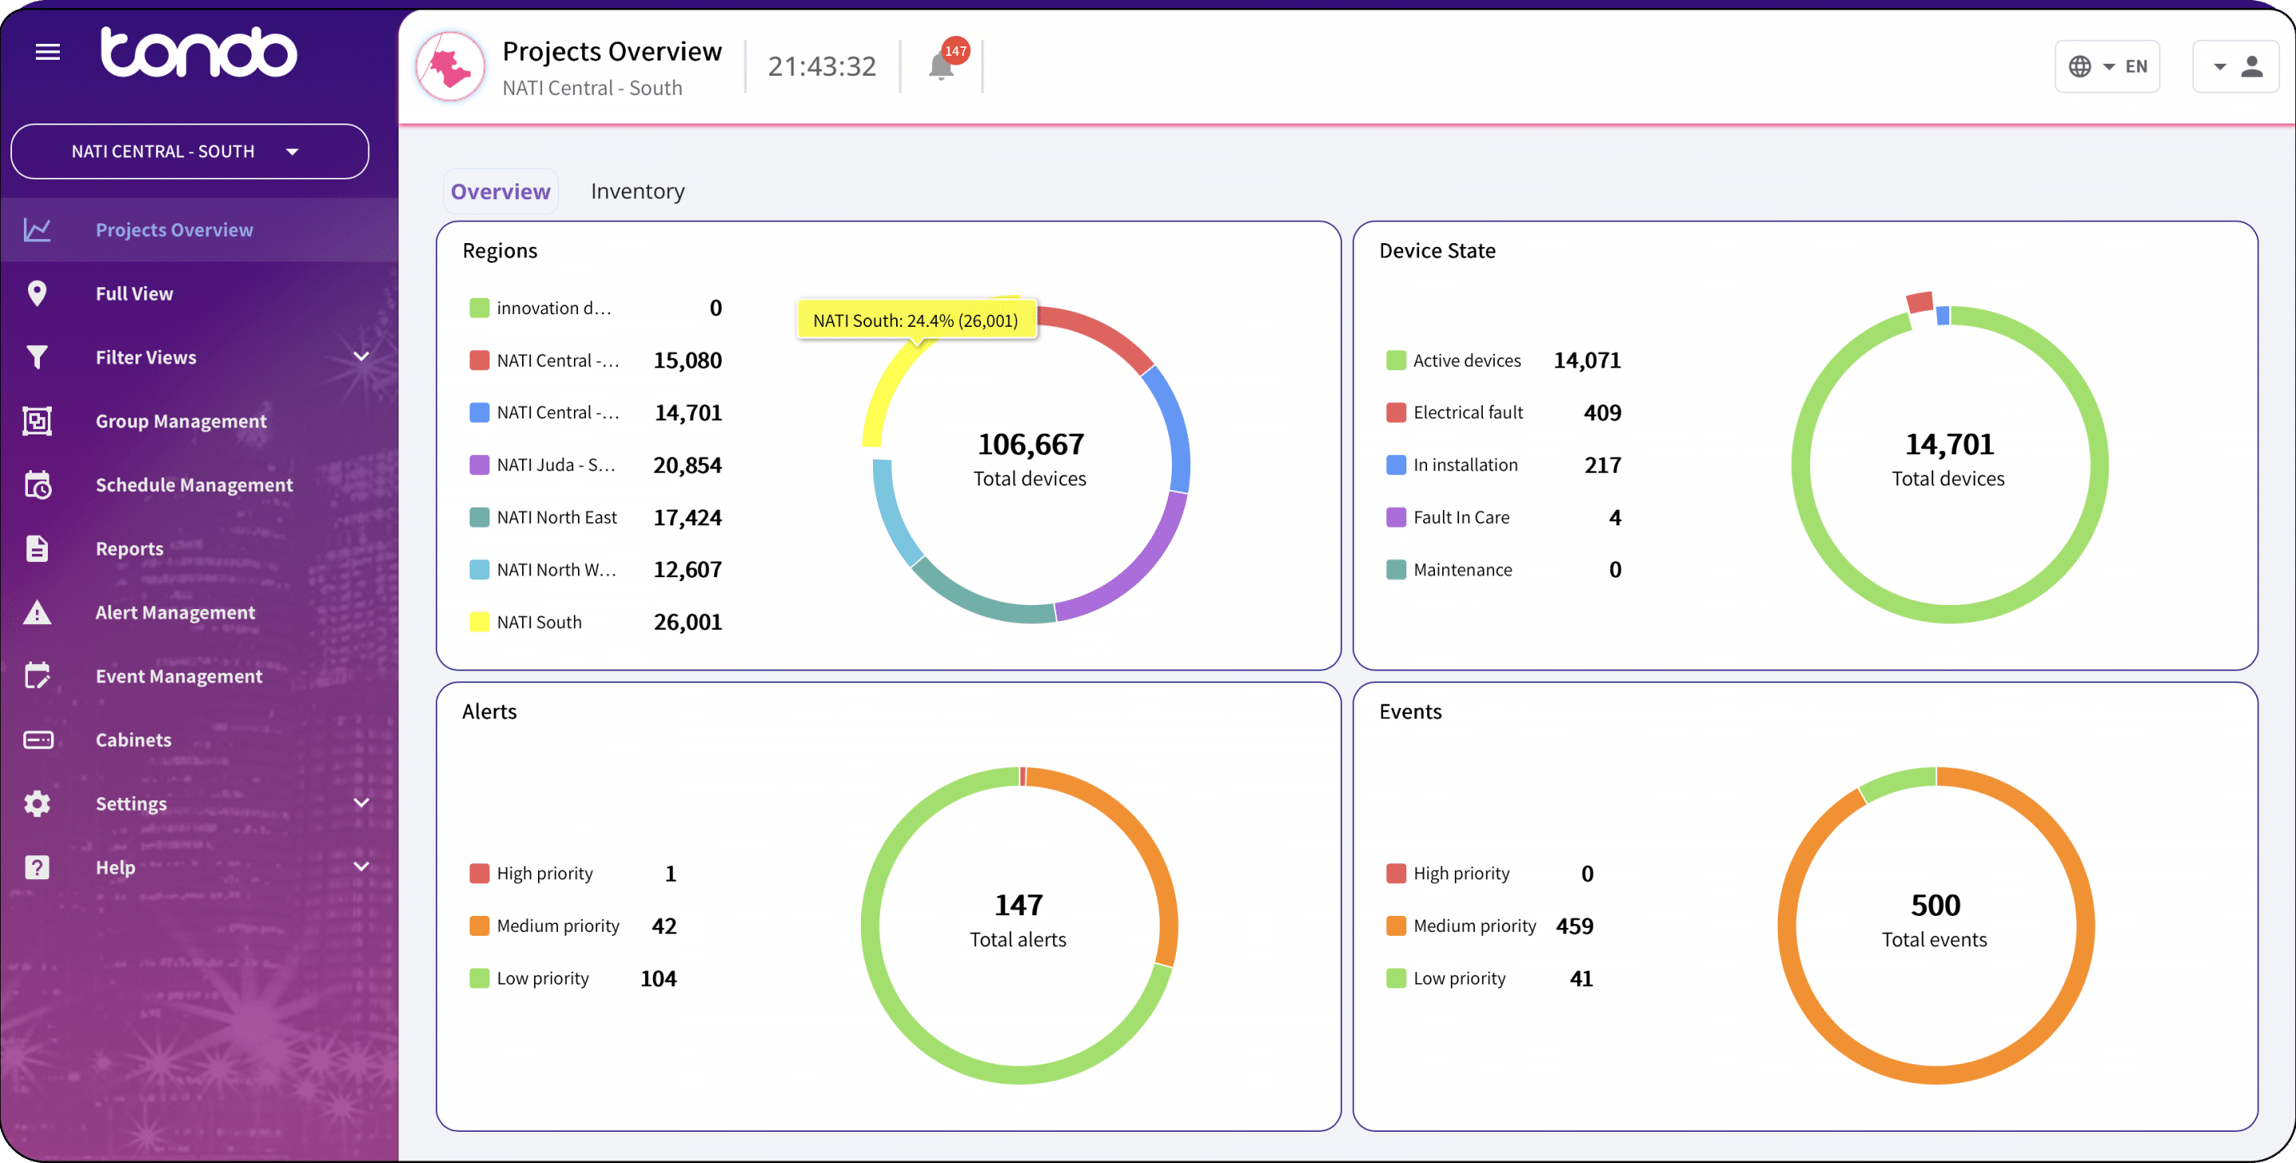This screenshot has width=2296, height=1163.
Task: Click the Cabinets icon in sidebar
Action: pyautogui.click(x=37, y=740)
